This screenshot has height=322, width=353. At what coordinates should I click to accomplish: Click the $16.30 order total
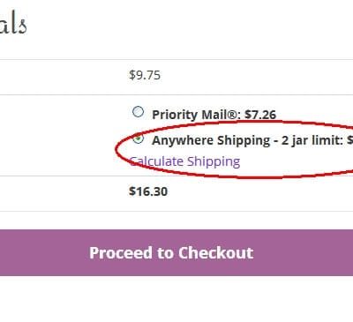(148, 191)
